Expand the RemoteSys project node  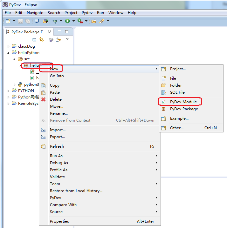(x=8, y=104)
